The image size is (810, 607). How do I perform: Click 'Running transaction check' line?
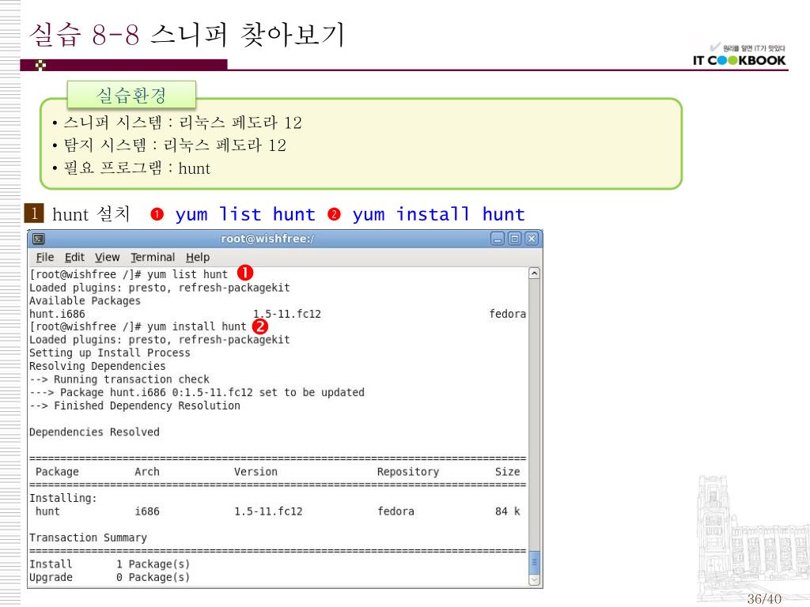point(119,379)
